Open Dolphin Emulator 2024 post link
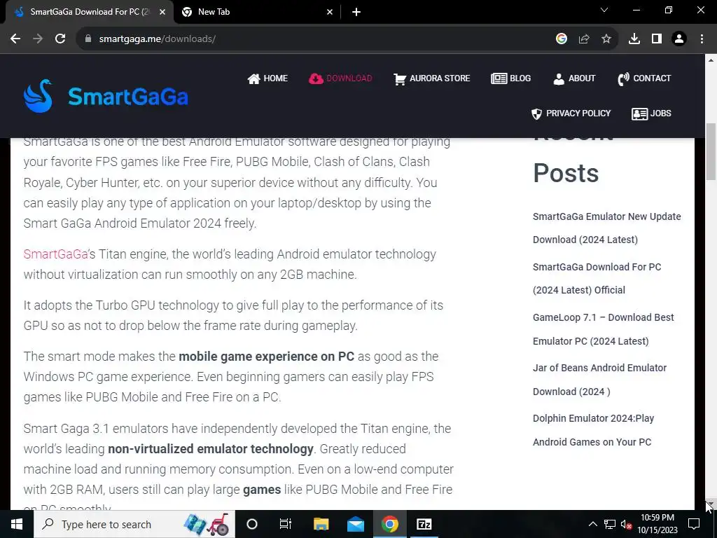This screenshot has width=717, height=538. (593, 430)
